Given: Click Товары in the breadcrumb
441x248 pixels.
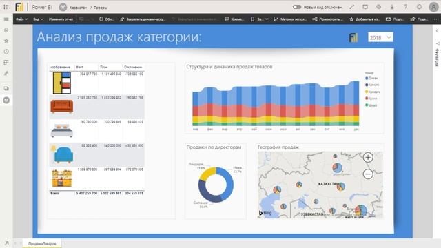Looking at the screenshot, I should pos(101,8).
